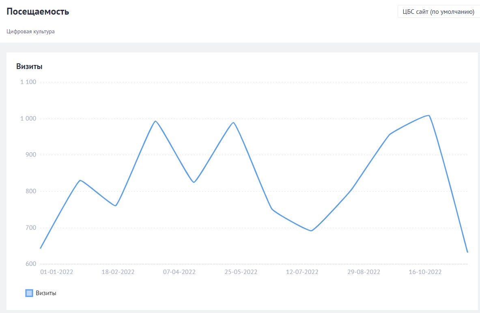Click the 1 100 y-axis label
This screenshot has height=313, width=480.
click(28, 82)
